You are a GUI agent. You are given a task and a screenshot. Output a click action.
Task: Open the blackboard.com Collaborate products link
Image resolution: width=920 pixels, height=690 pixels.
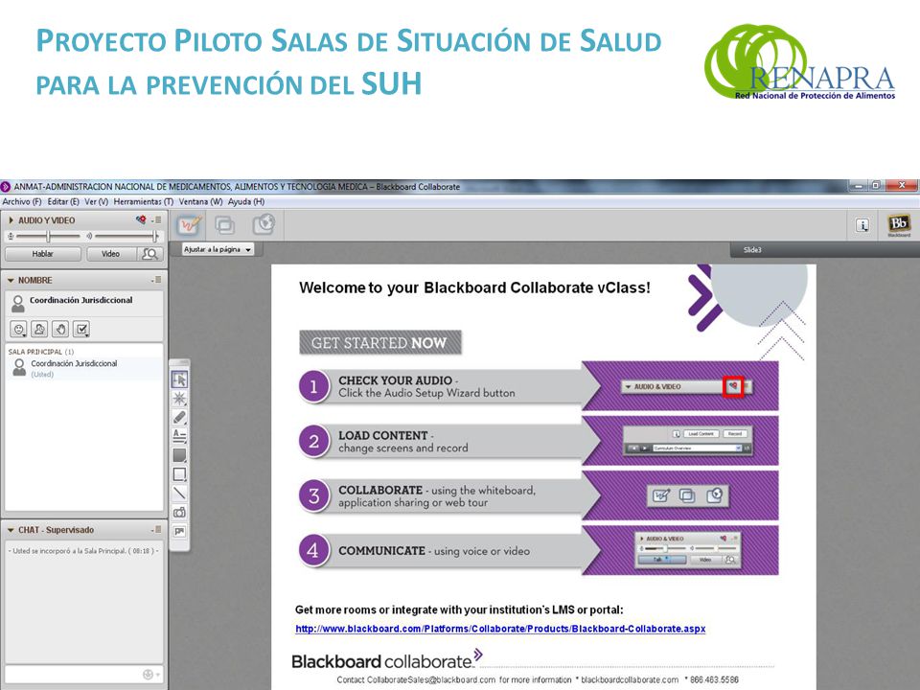tap(500, 629)
